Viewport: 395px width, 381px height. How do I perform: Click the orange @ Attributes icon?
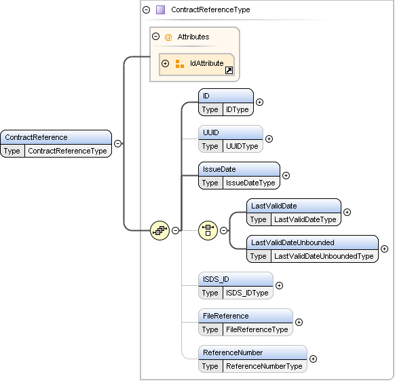[168, 37]
